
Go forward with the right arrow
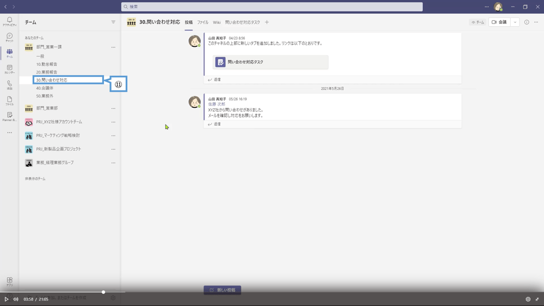click(x=14, y=7)
